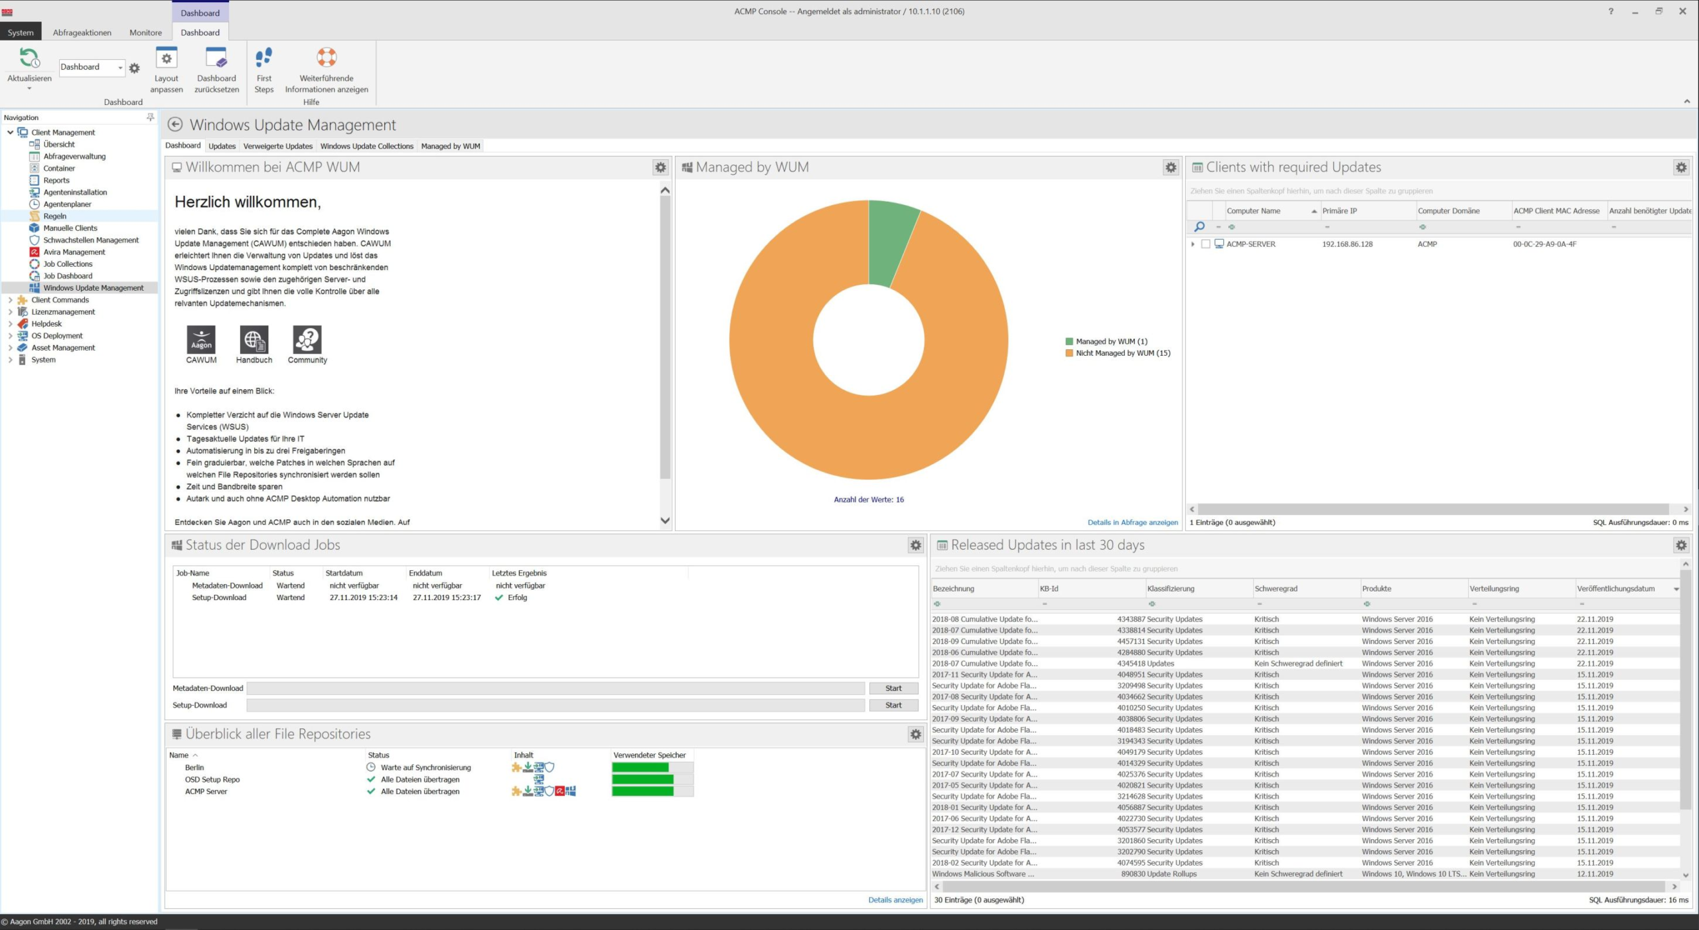Click Details anzeigen link under File Repositories
Viewport: 1699px width, 930px height.
(895, 900)
